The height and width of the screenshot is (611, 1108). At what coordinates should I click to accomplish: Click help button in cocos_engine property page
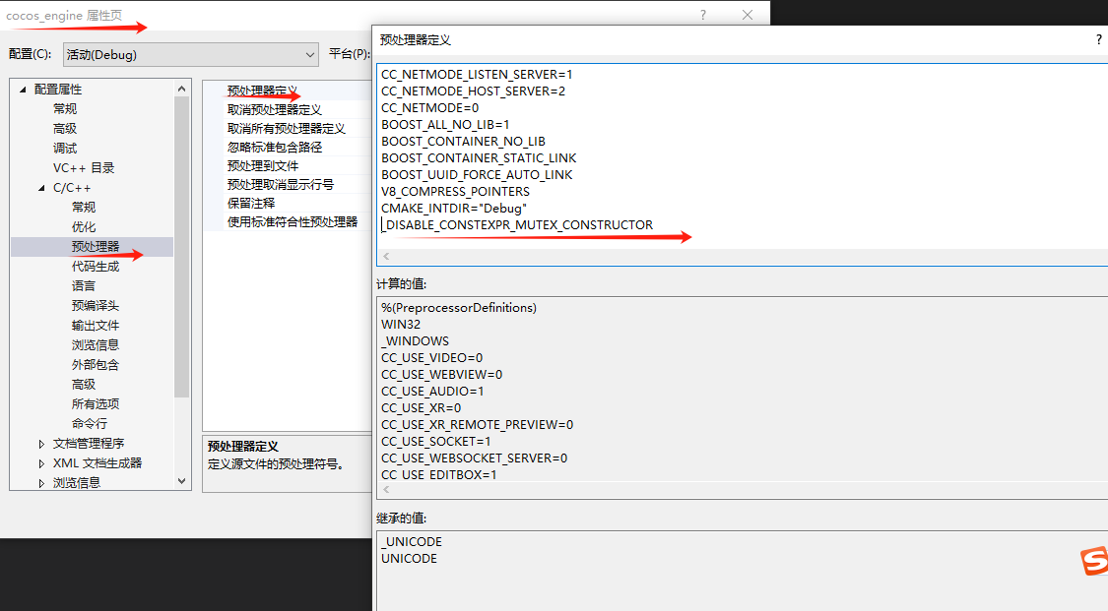703,15
